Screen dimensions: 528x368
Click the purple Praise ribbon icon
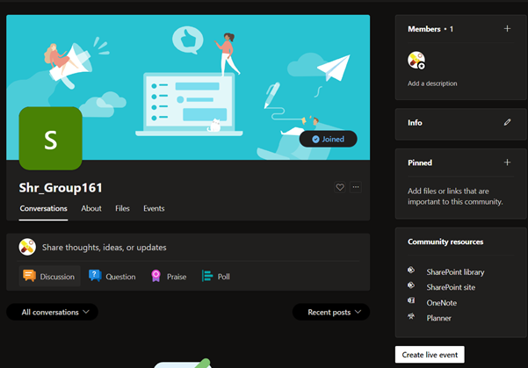(x=156, y=276)
